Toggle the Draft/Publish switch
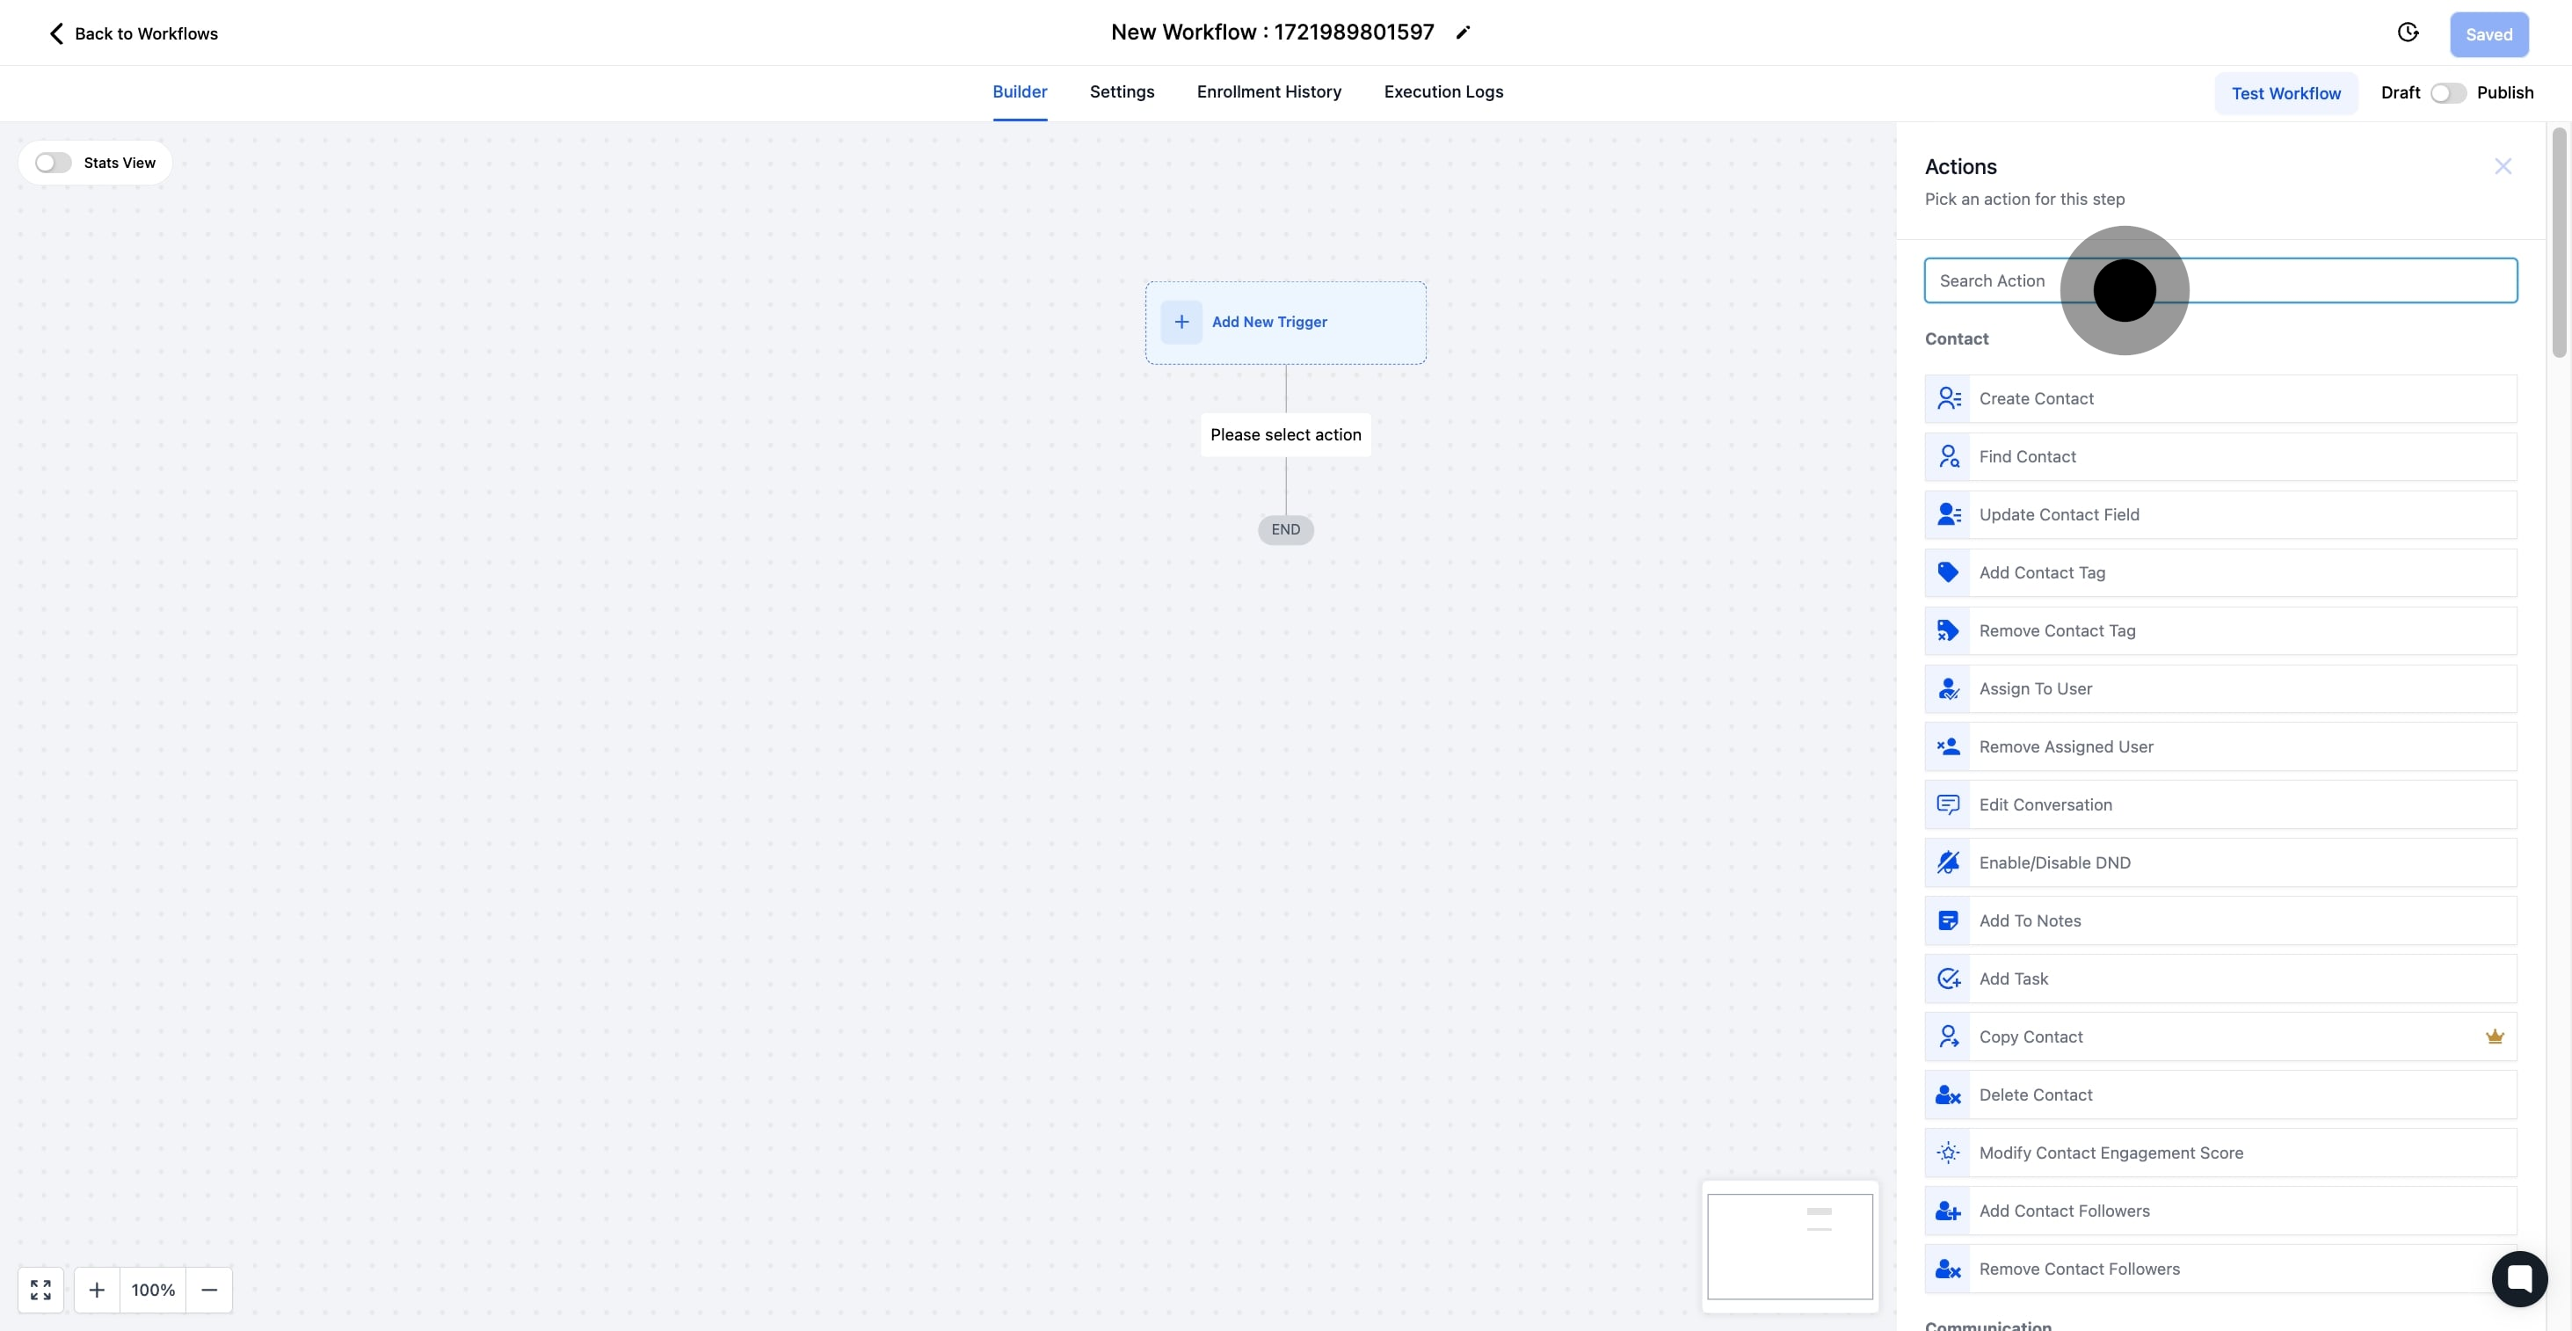Viewport: 2572px width, 1331px height. pyautogui.click(x=2447, y=93)
